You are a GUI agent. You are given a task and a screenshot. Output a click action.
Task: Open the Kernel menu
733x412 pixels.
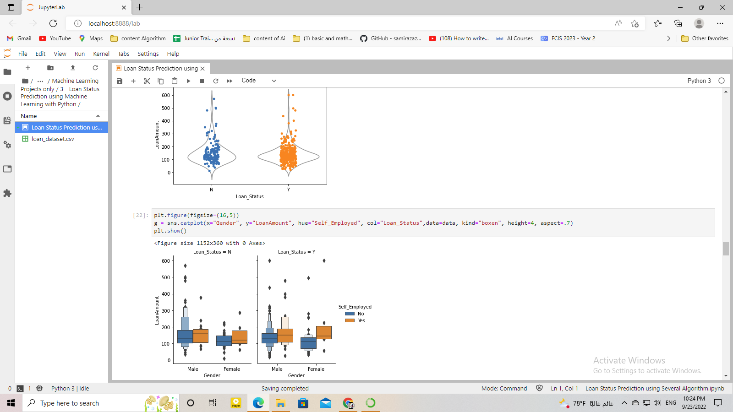click(x=101, y=54)
